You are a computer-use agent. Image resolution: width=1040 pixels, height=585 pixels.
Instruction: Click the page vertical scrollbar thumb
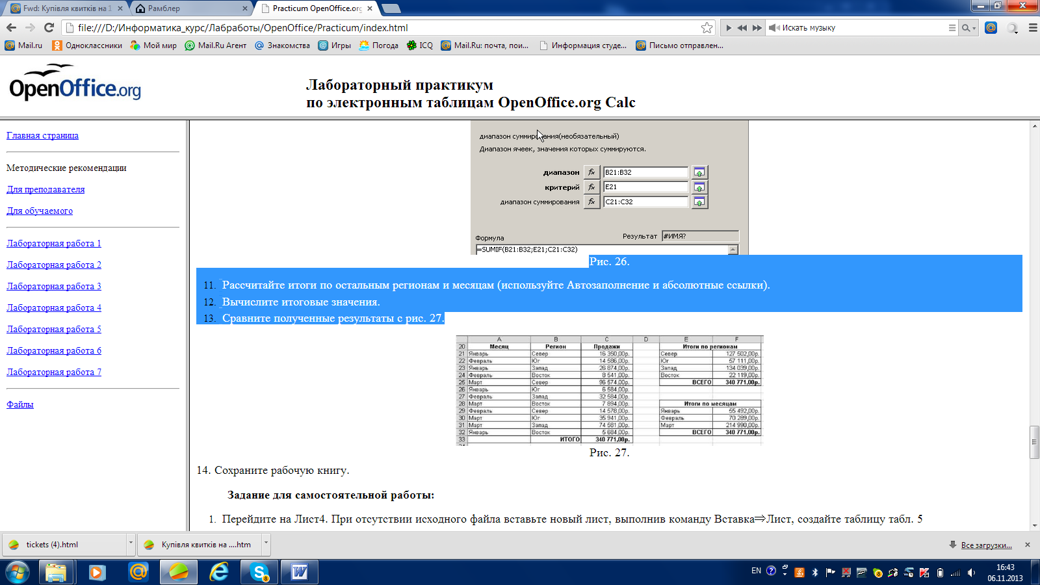click(x=1034, y=442)
